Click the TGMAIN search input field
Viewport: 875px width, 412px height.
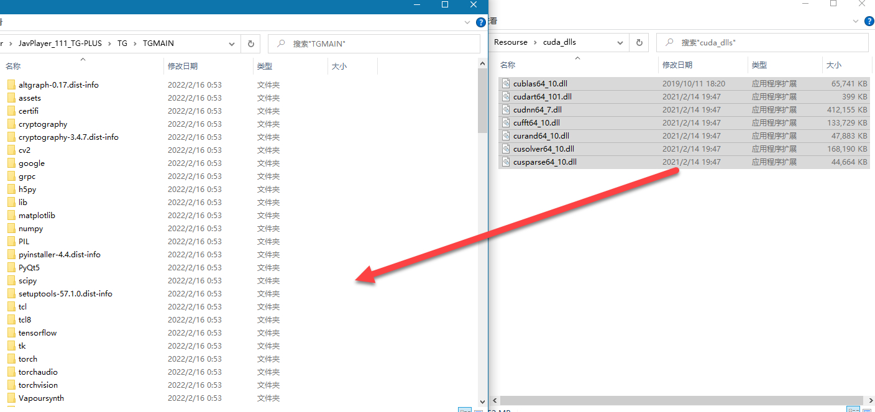click(374, 43)
